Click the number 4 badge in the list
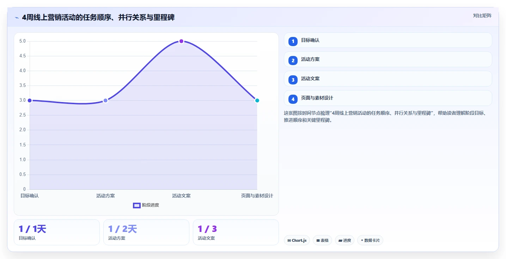Image resolution: width=506 pixels, height=259 pixels. 293,99
